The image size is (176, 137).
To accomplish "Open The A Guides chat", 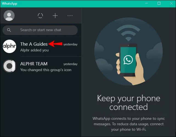I will 41,46.
